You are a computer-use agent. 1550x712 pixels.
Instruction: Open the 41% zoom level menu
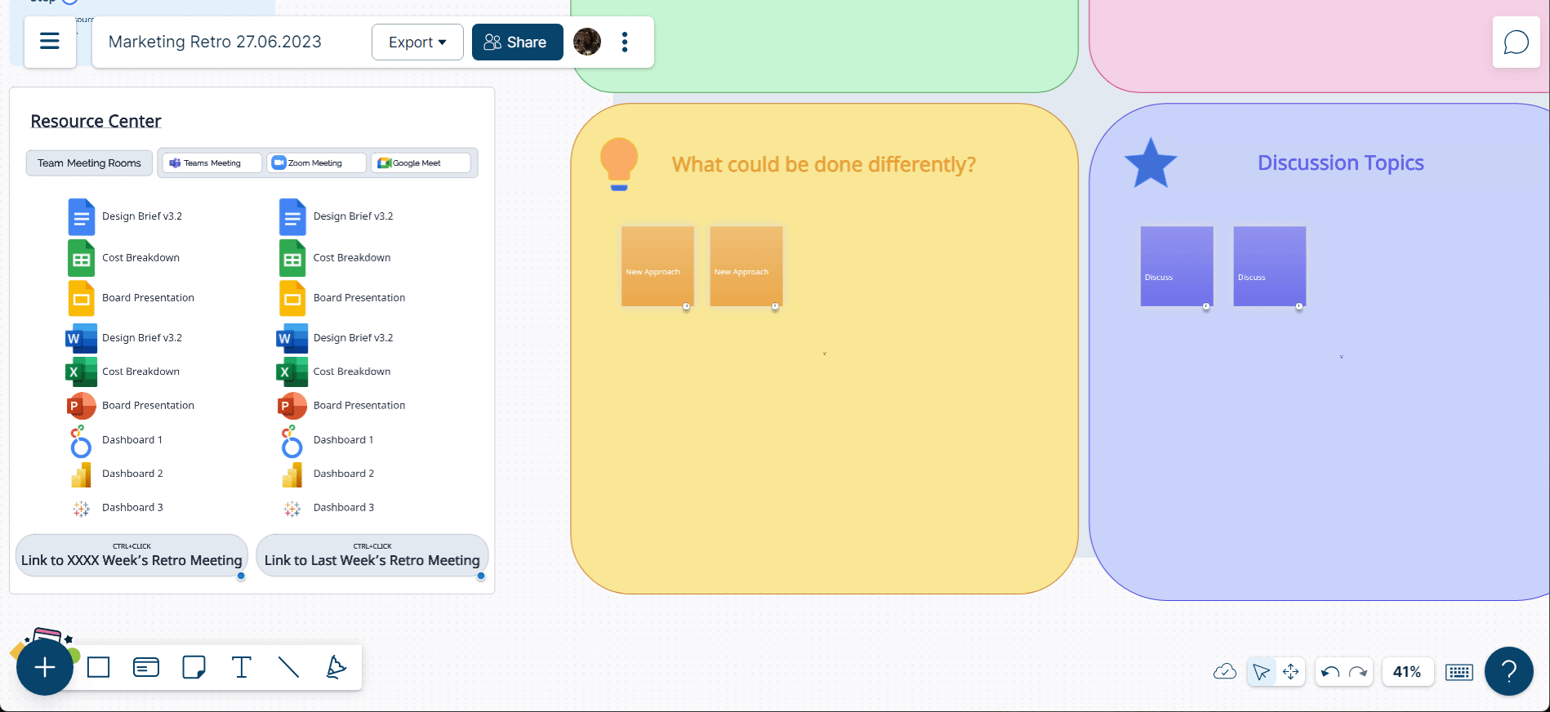click(x=1406, y=672)
